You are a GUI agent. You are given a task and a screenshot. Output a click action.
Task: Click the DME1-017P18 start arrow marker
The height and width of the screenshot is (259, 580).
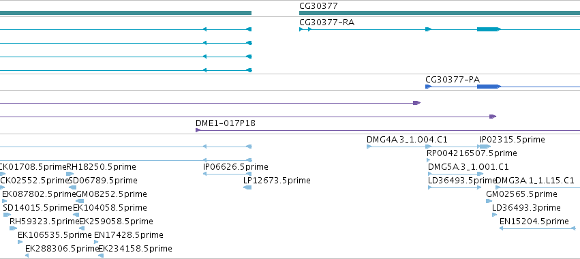[x=198, y=130]
